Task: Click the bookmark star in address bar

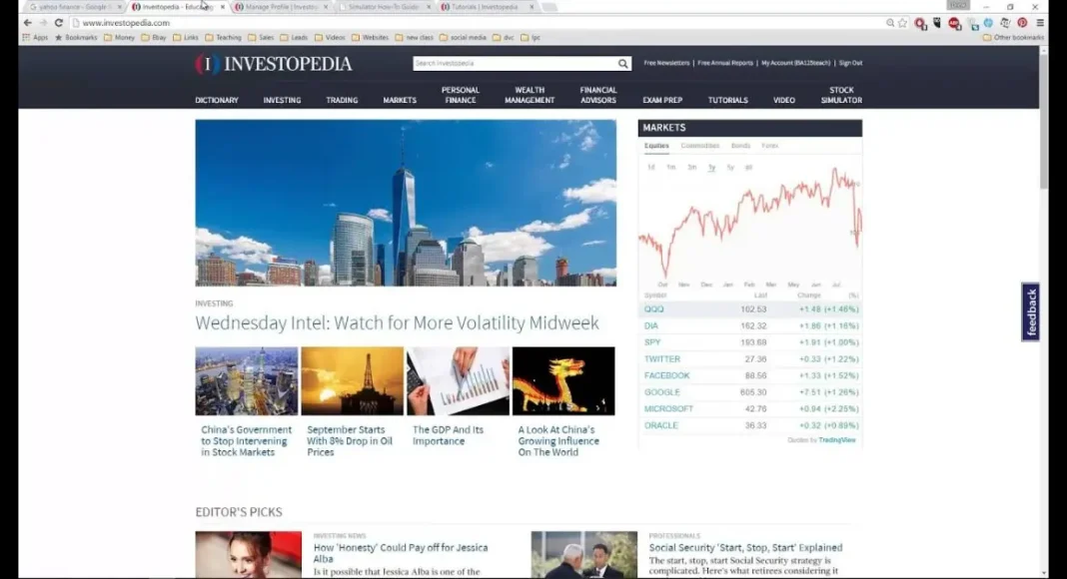Action: pyautogui.click(x=902, y=23)
